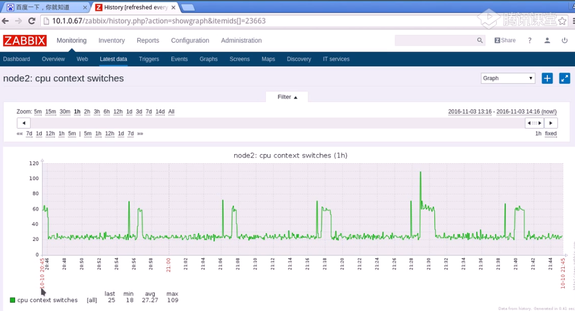Grab the time scrollbar handle

click(535, 123)
